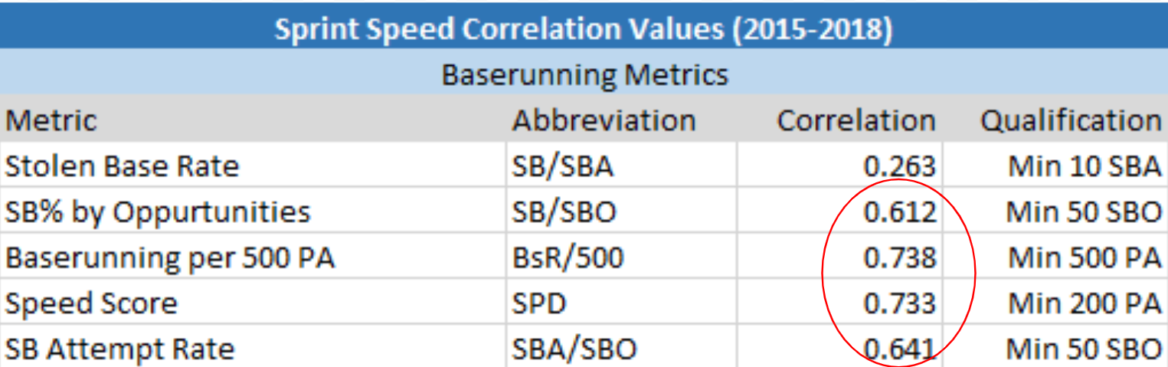The image size is (1168, 367).
Task: Click the Stolen Base Rate cell
Action: 253,165
